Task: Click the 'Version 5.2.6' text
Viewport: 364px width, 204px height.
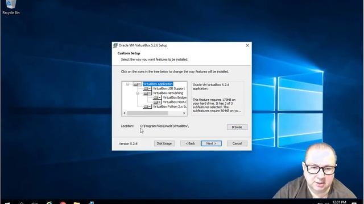Action: point(128,143)
